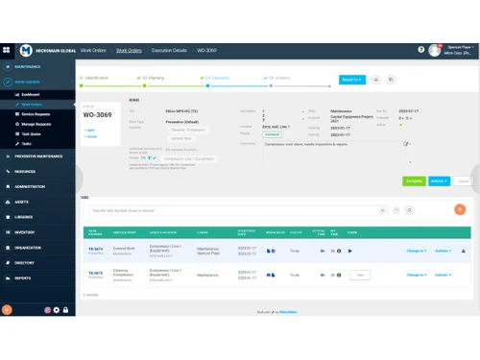Open the blue Actions dropdown near Complete
The height and width of the screenshot is (360, 480).
click(x=439, y=181)
